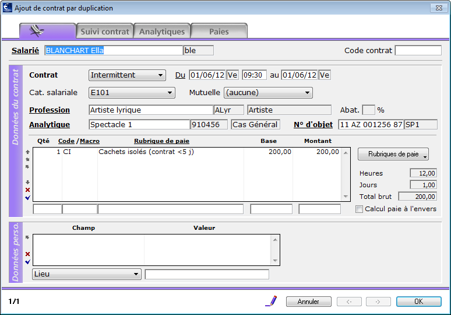Open the Contrat Intermittent dropdown
The width and height of the screenshot is (451, 315).
point(127,75)
